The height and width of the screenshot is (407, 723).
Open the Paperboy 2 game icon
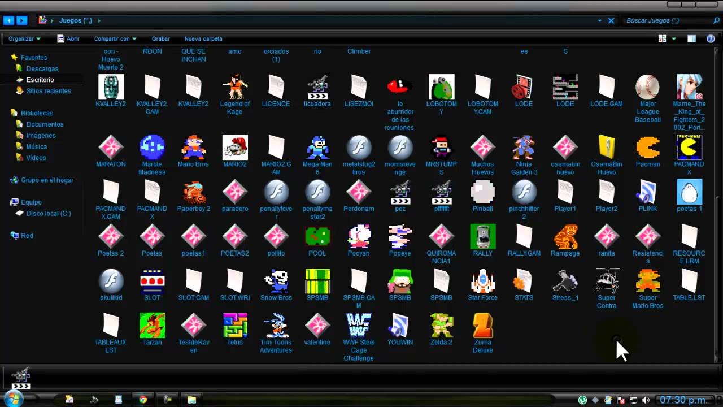click(193, 192)
